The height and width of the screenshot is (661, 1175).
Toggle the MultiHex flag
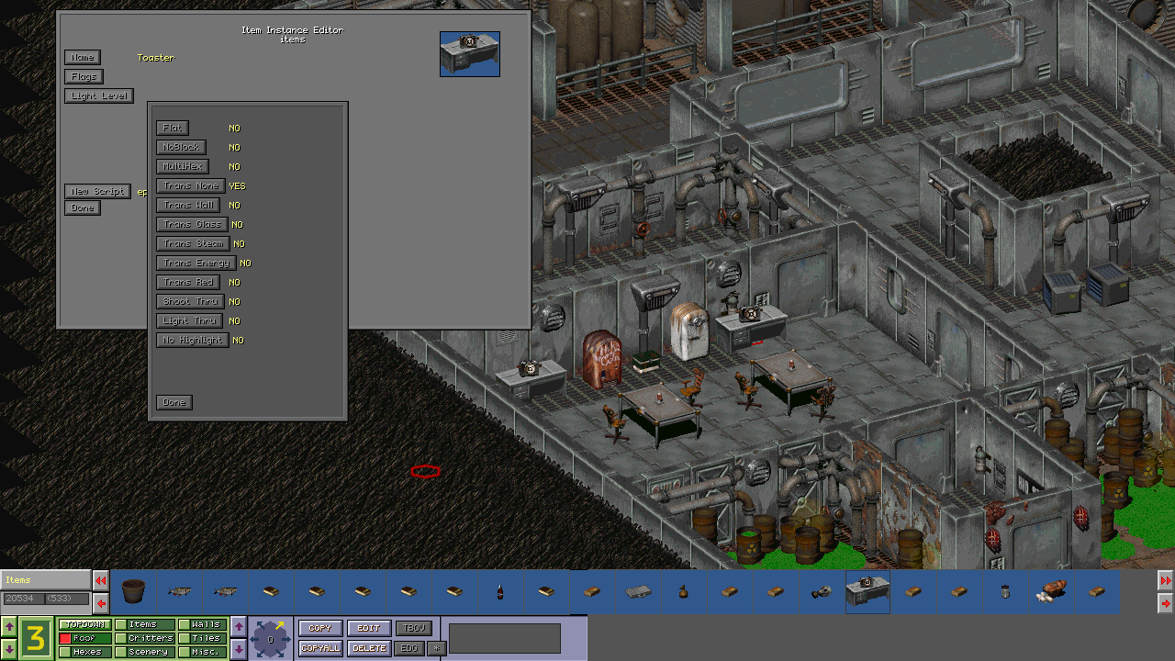click(x=183, y=166)
